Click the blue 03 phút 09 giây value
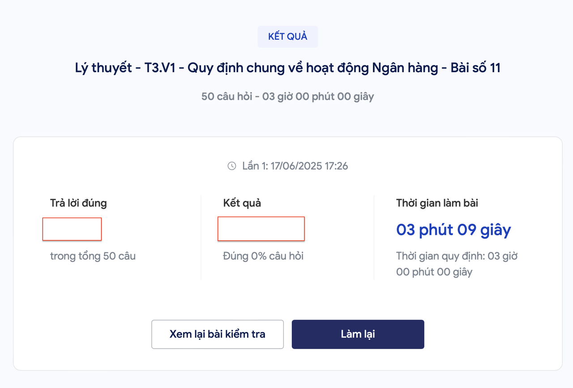573x388 pixels. pyautogui.click(x=453, y=230)
